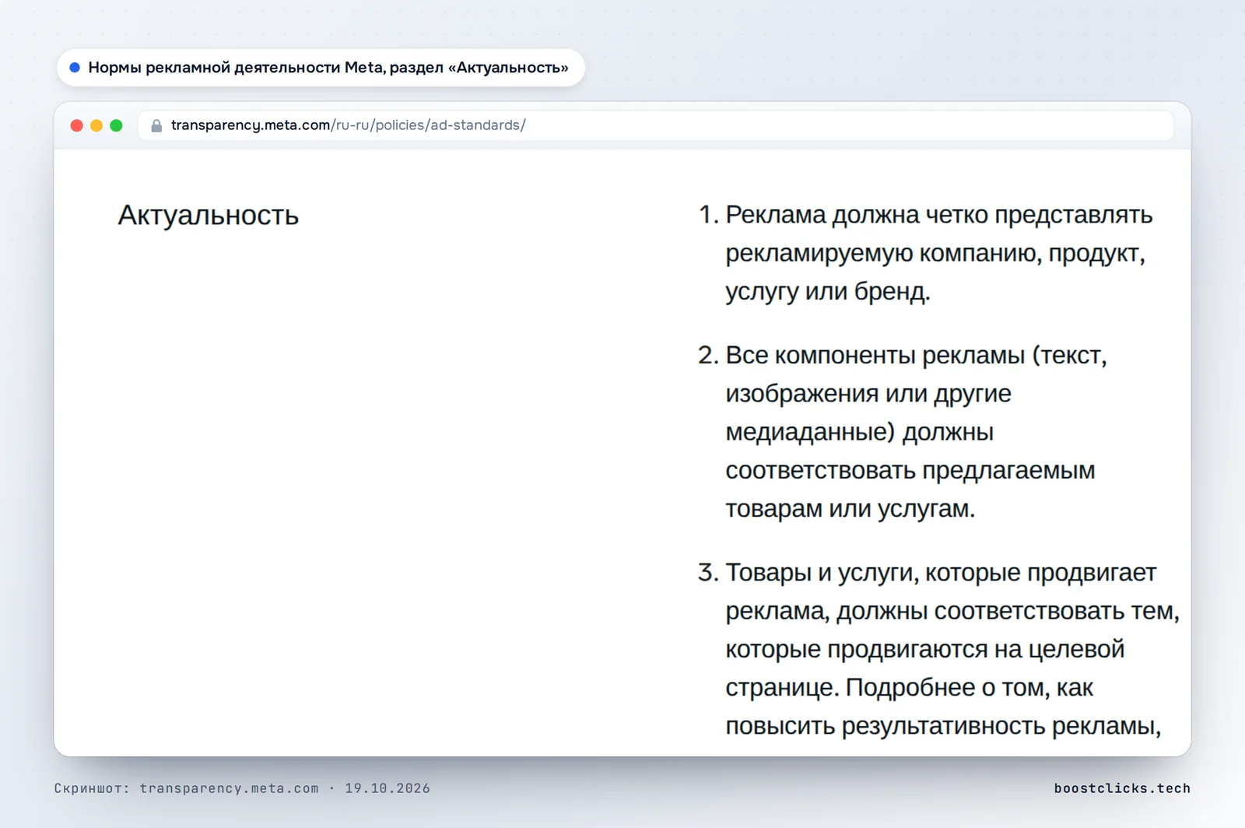
Task: Click the lock icon in the address bar
Action: (x=156, y=125)
